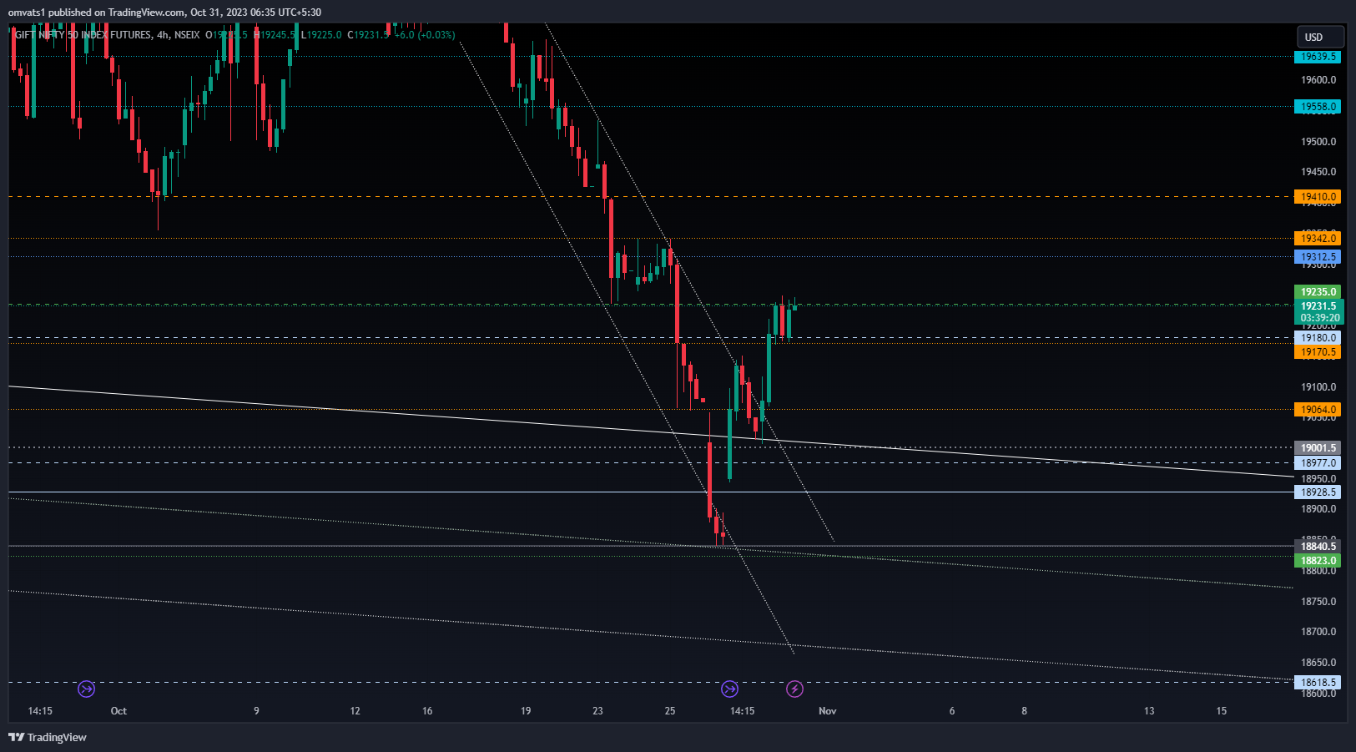Click the 14:15 time label before Oct
1356x752 pixels.
[x=40, y=711]
